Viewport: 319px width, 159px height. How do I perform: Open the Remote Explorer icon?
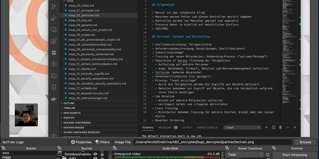54,30
